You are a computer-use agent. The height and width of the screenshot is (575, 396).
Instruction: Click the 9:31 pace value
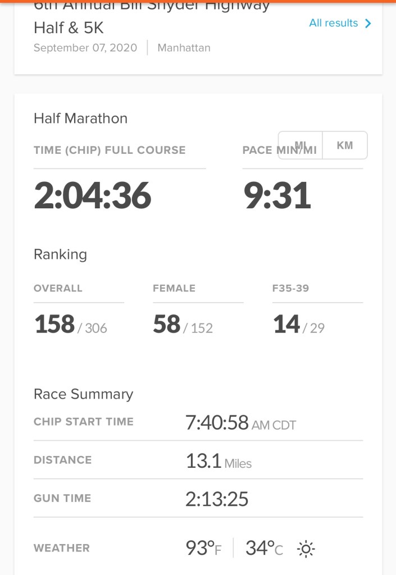click(277, 195)
